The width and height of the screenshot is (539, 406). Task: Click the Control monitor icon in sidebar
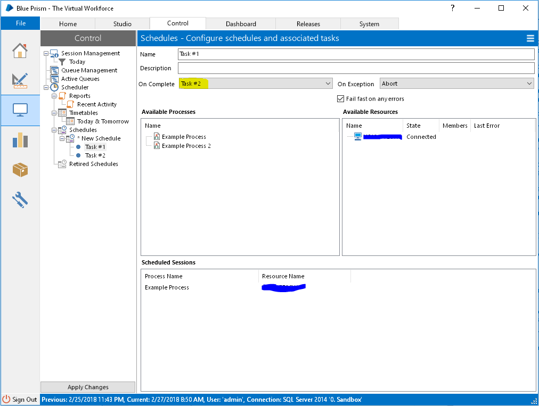[x=20, y=110]
